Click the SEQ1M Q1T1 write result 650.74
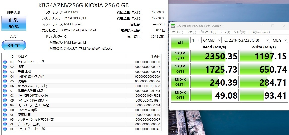The height and width of the screenshot is (135, 289). point(264,69)
